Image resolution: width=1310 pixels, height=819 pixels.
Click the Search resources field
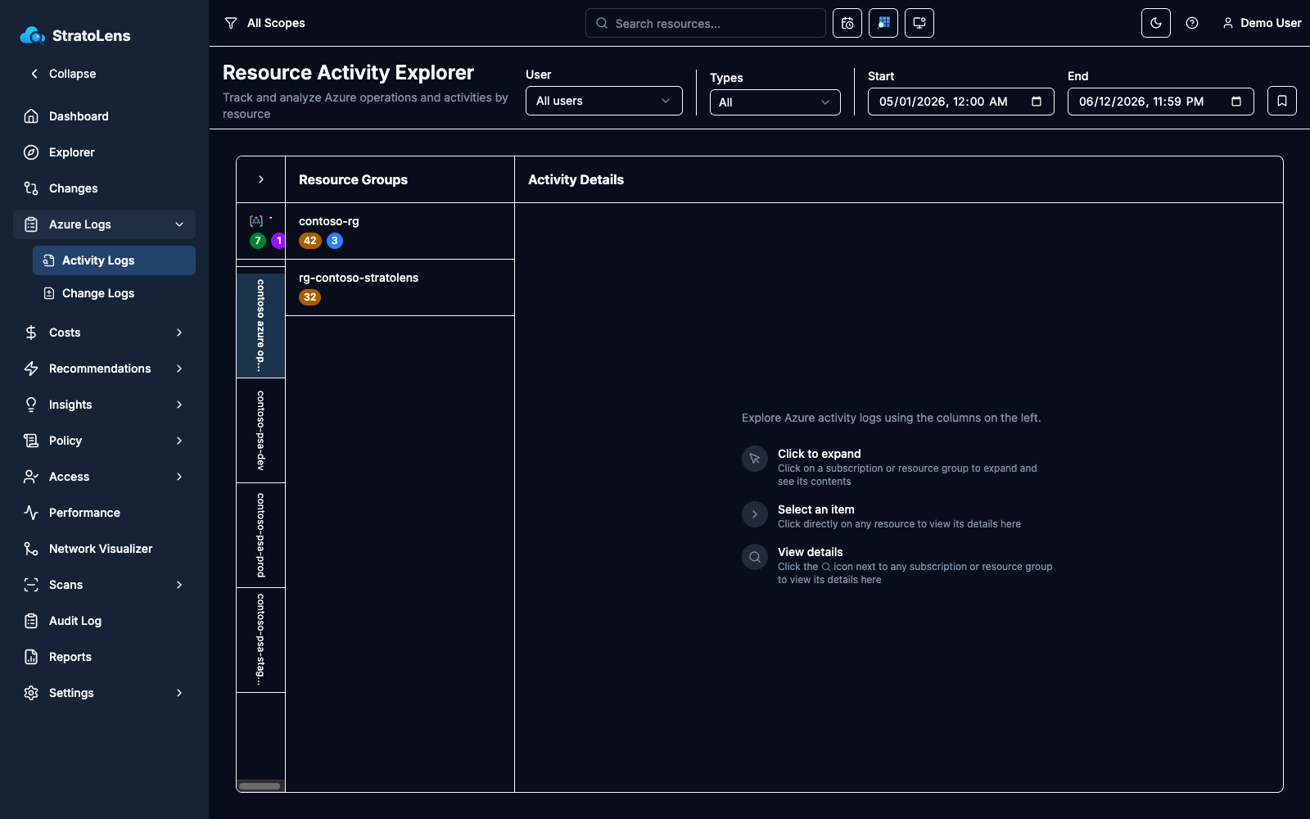click(706, 23)
